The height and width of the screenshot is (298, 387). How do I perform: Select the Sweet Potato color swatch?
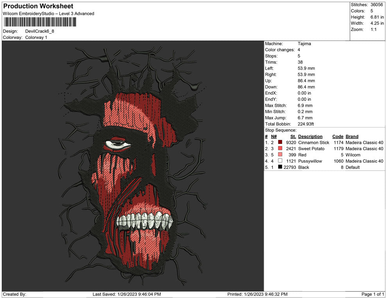tap(280, 149)
